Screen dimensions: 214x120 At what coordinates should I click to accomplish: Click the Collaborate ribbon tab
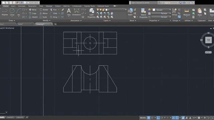[x=77, y=6]
